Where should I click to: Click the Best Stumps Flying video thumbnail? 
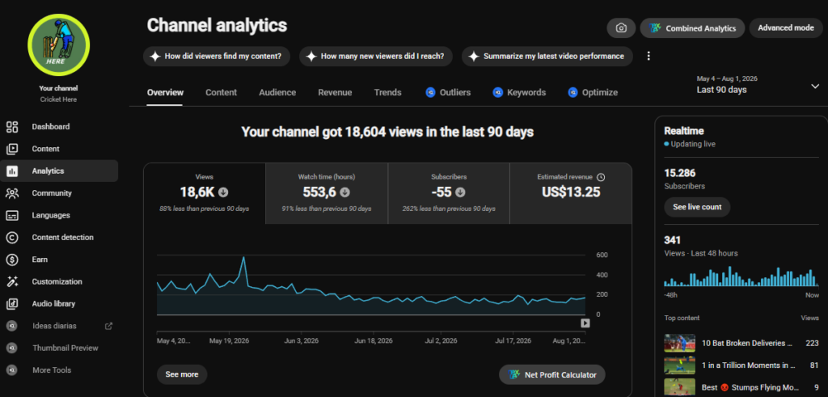pos(679,387)
